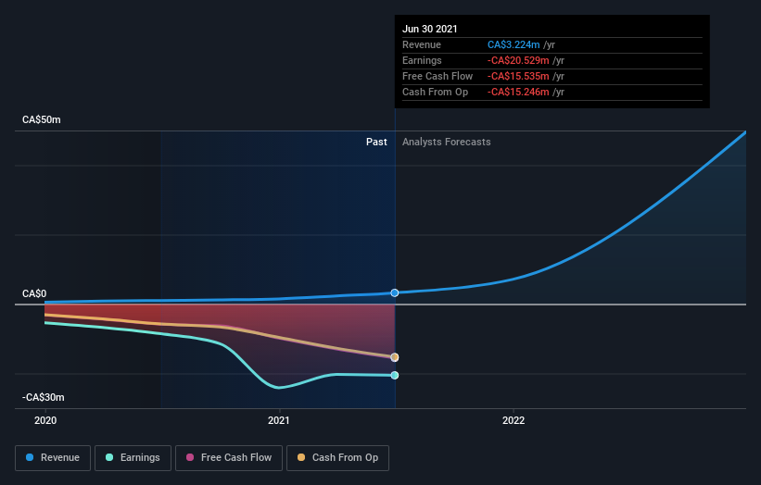Image resolution: width=761 pixels, height=485 pixels.
Task: Click the 2020 x-axis label
Action: (x=44, y=420)
